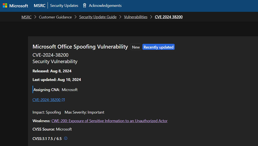The image size is (258, 146).
Task: Select CVSS Source: Microsoft text
Action: click(x=52, y=129)
